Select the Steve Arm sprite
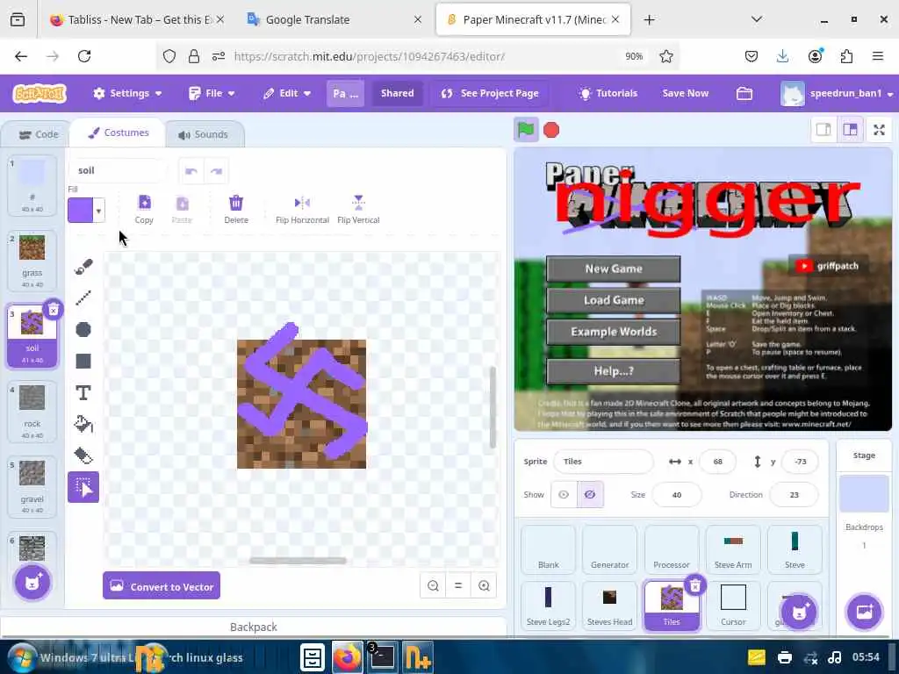This screenshot has height=674, width=899. 733,549
